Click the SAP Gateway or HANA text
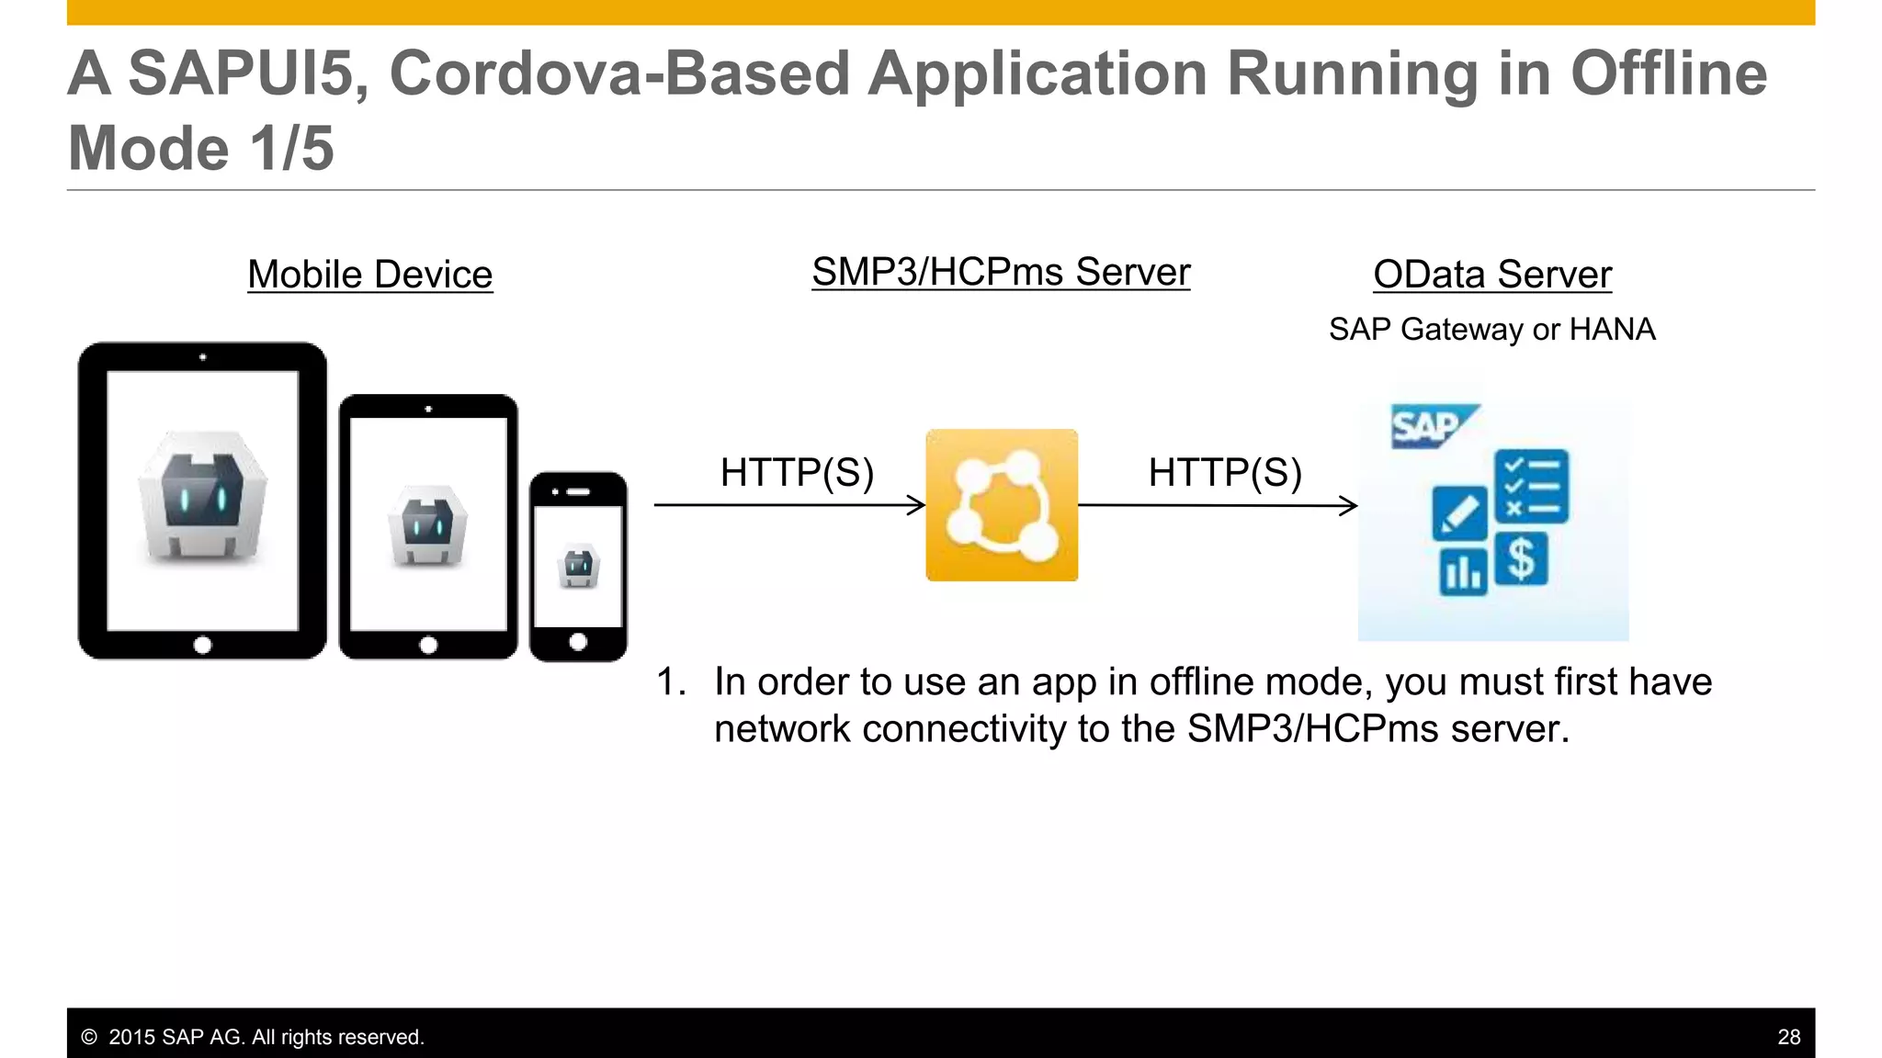Image resolution: width=1882 pixels, height=1058 pixels. point(1492,329)
